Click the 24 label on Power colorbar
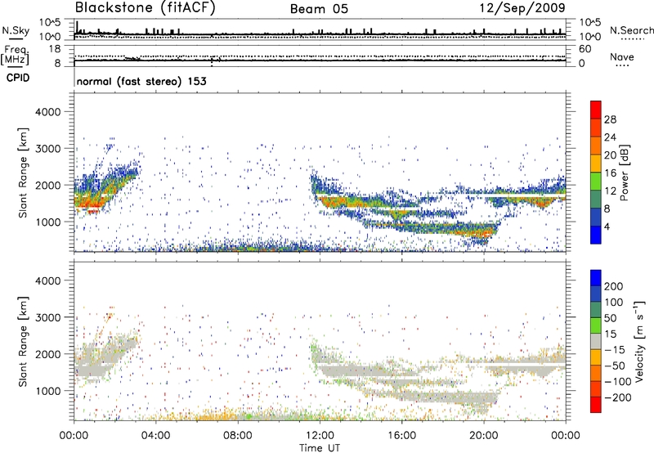 click(x=610, y=137)
